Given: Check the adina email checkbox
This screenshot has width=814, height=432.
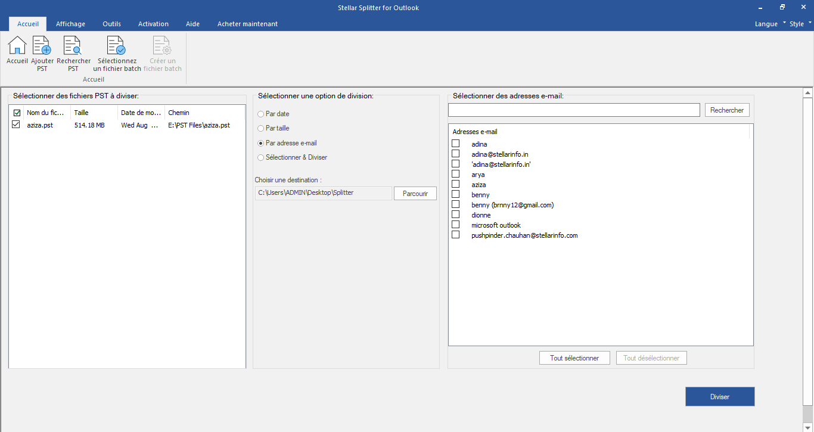Looking at the screenshot, I should (456, 144).
